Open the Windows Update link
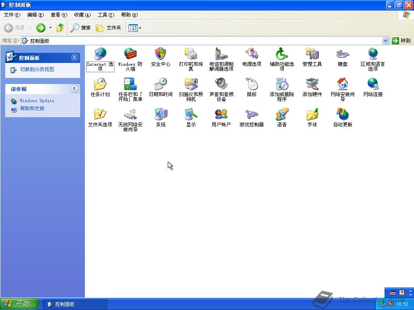Screen dimensions: 414x310 click(37, 101)
